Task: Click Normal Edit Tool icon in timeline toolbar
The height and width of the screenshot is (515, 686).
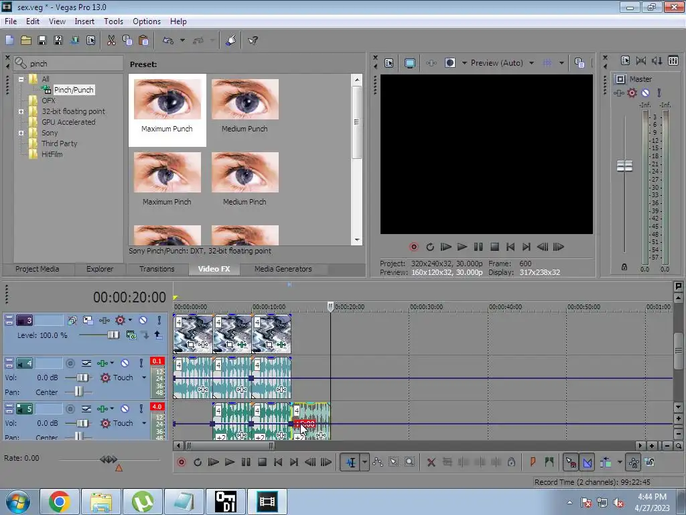Action: click(351, 462)
